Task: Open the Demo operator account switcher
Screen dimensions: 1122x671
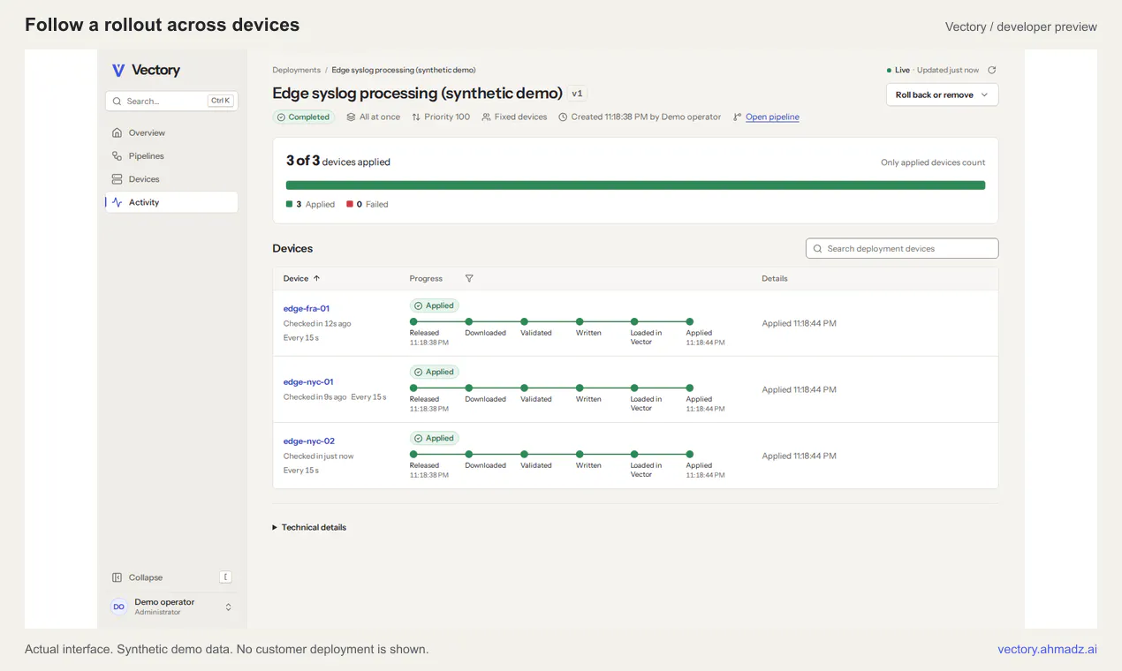Action: click(x=171, y=607)
